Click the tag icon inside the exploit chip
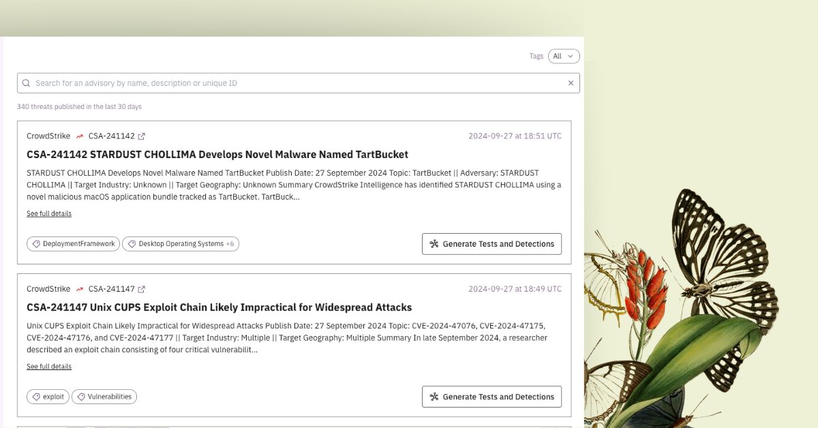This screenshot has height=428, width=818. (36, 397)
